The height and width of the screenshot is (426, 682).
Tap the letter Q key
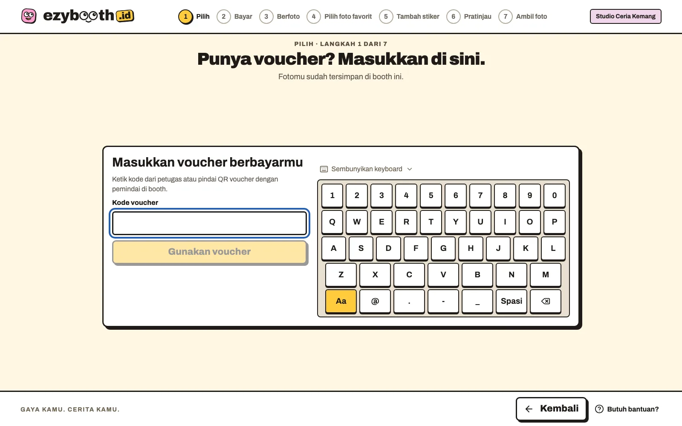pyautogui.click(x=332, y=222)
